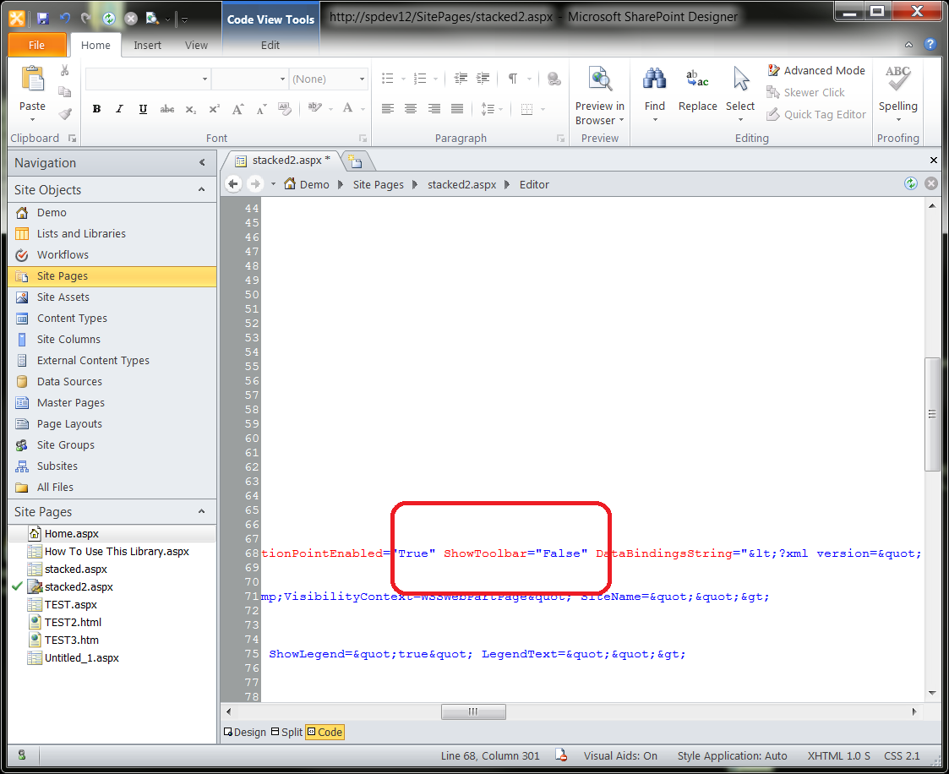Image resolution: width=949 pixels, height=774 pixels.
Task: Open the font name dropdown
Action: [205, 79]
